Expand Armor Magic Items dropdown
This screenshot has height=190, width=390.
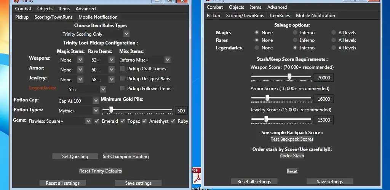pos(80,70)
